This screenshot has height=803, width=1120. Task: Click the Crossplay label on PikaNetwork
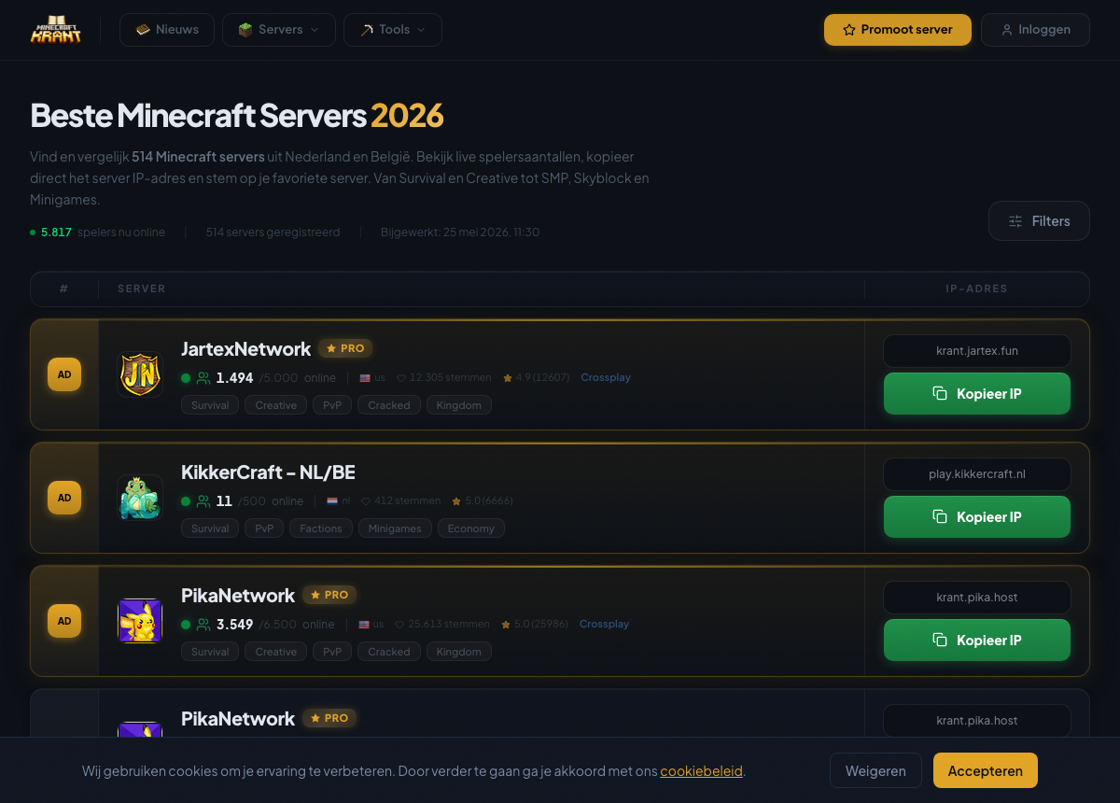[x=604, y=625]
